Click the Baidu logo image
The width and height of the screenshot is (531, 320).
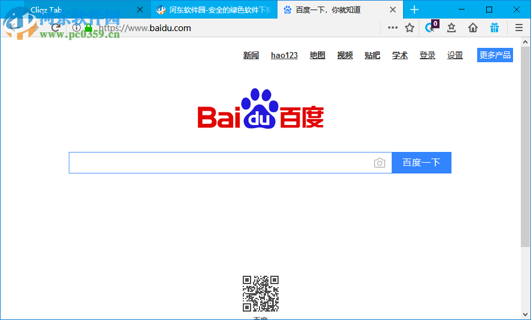coord(261,109)
